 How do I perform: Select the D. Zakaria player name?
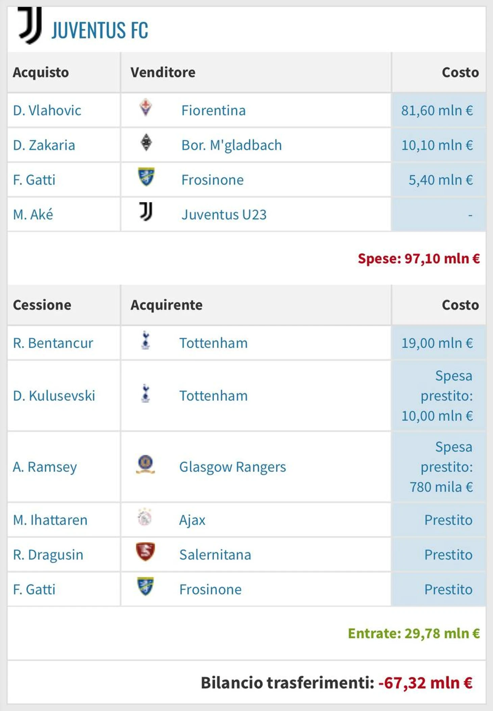44,145
